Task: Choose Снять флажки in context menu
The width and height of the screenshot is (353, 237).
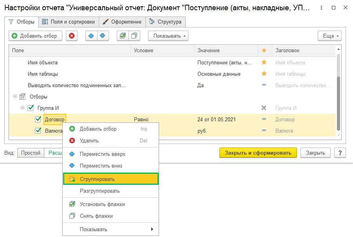Action: (x=111, y=216)
